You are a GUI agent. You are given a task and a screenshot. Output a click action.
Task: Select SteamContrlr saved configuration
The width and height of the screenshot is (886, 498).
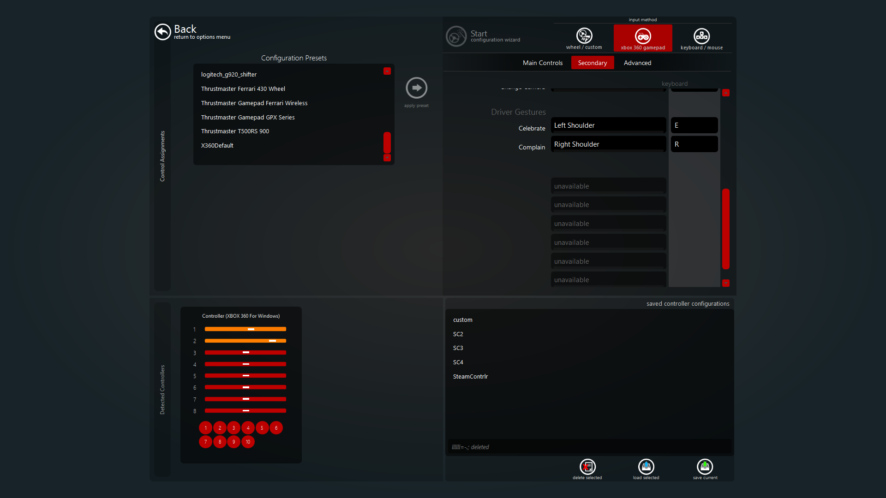[470, 376]
